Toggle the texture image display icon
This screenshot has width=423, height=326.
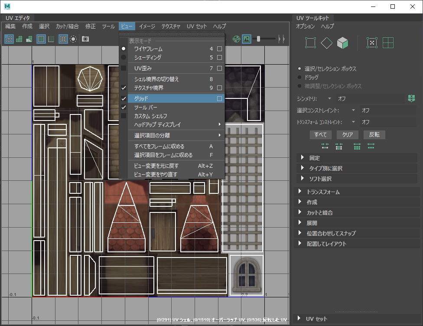[247, 39]
